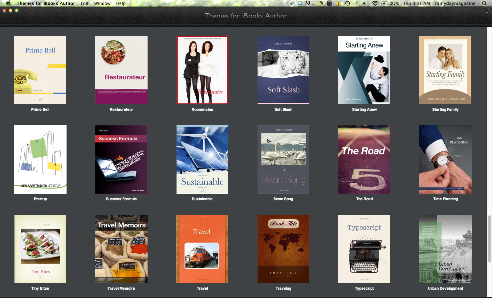Open the Apple menu
The height and width of the screenshot is (298, 492).
[8, 3]
